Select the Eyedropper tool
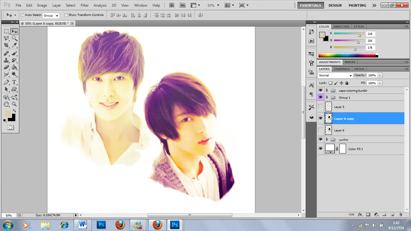The image size is (411, 231). [x=14, y=45]
